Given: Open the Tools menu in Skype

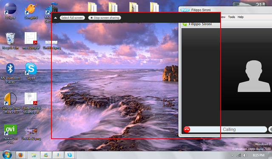Looking at the screenshot, I should [231, 17].
